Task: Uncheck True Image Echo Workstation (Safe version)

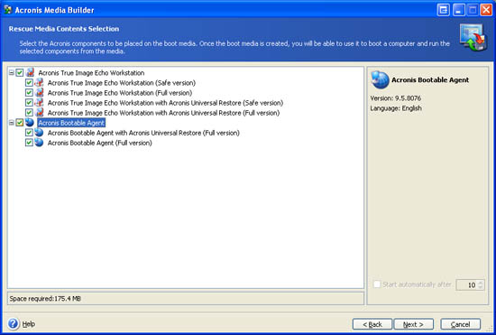Action: pyautogui.click(x=29, y=83)
